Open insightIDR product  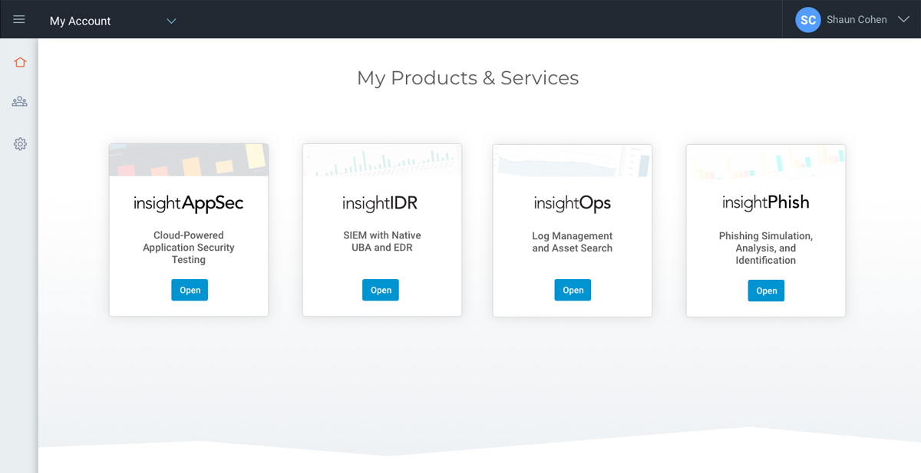coord(381,290)
